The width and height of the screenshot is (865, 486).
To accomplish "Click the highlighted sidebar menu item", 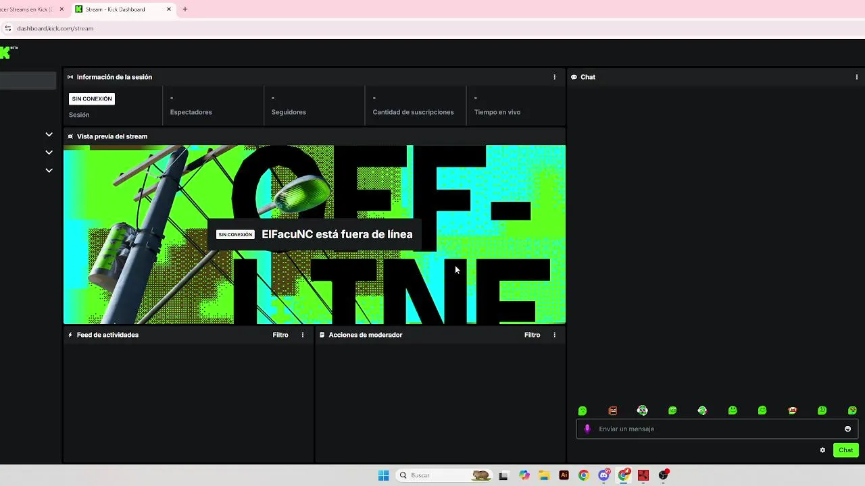I will (x=28, y=80).
